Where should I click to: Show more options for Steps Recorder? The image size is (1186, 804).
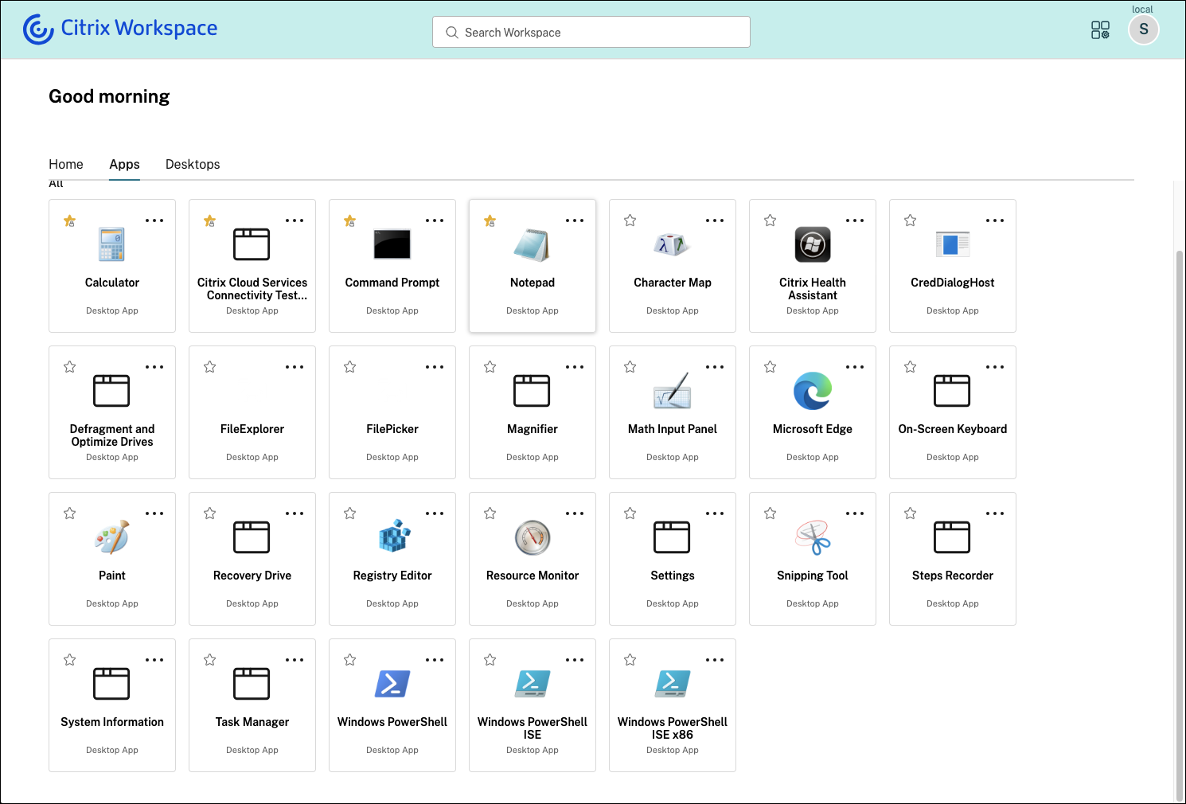(995, 513)
